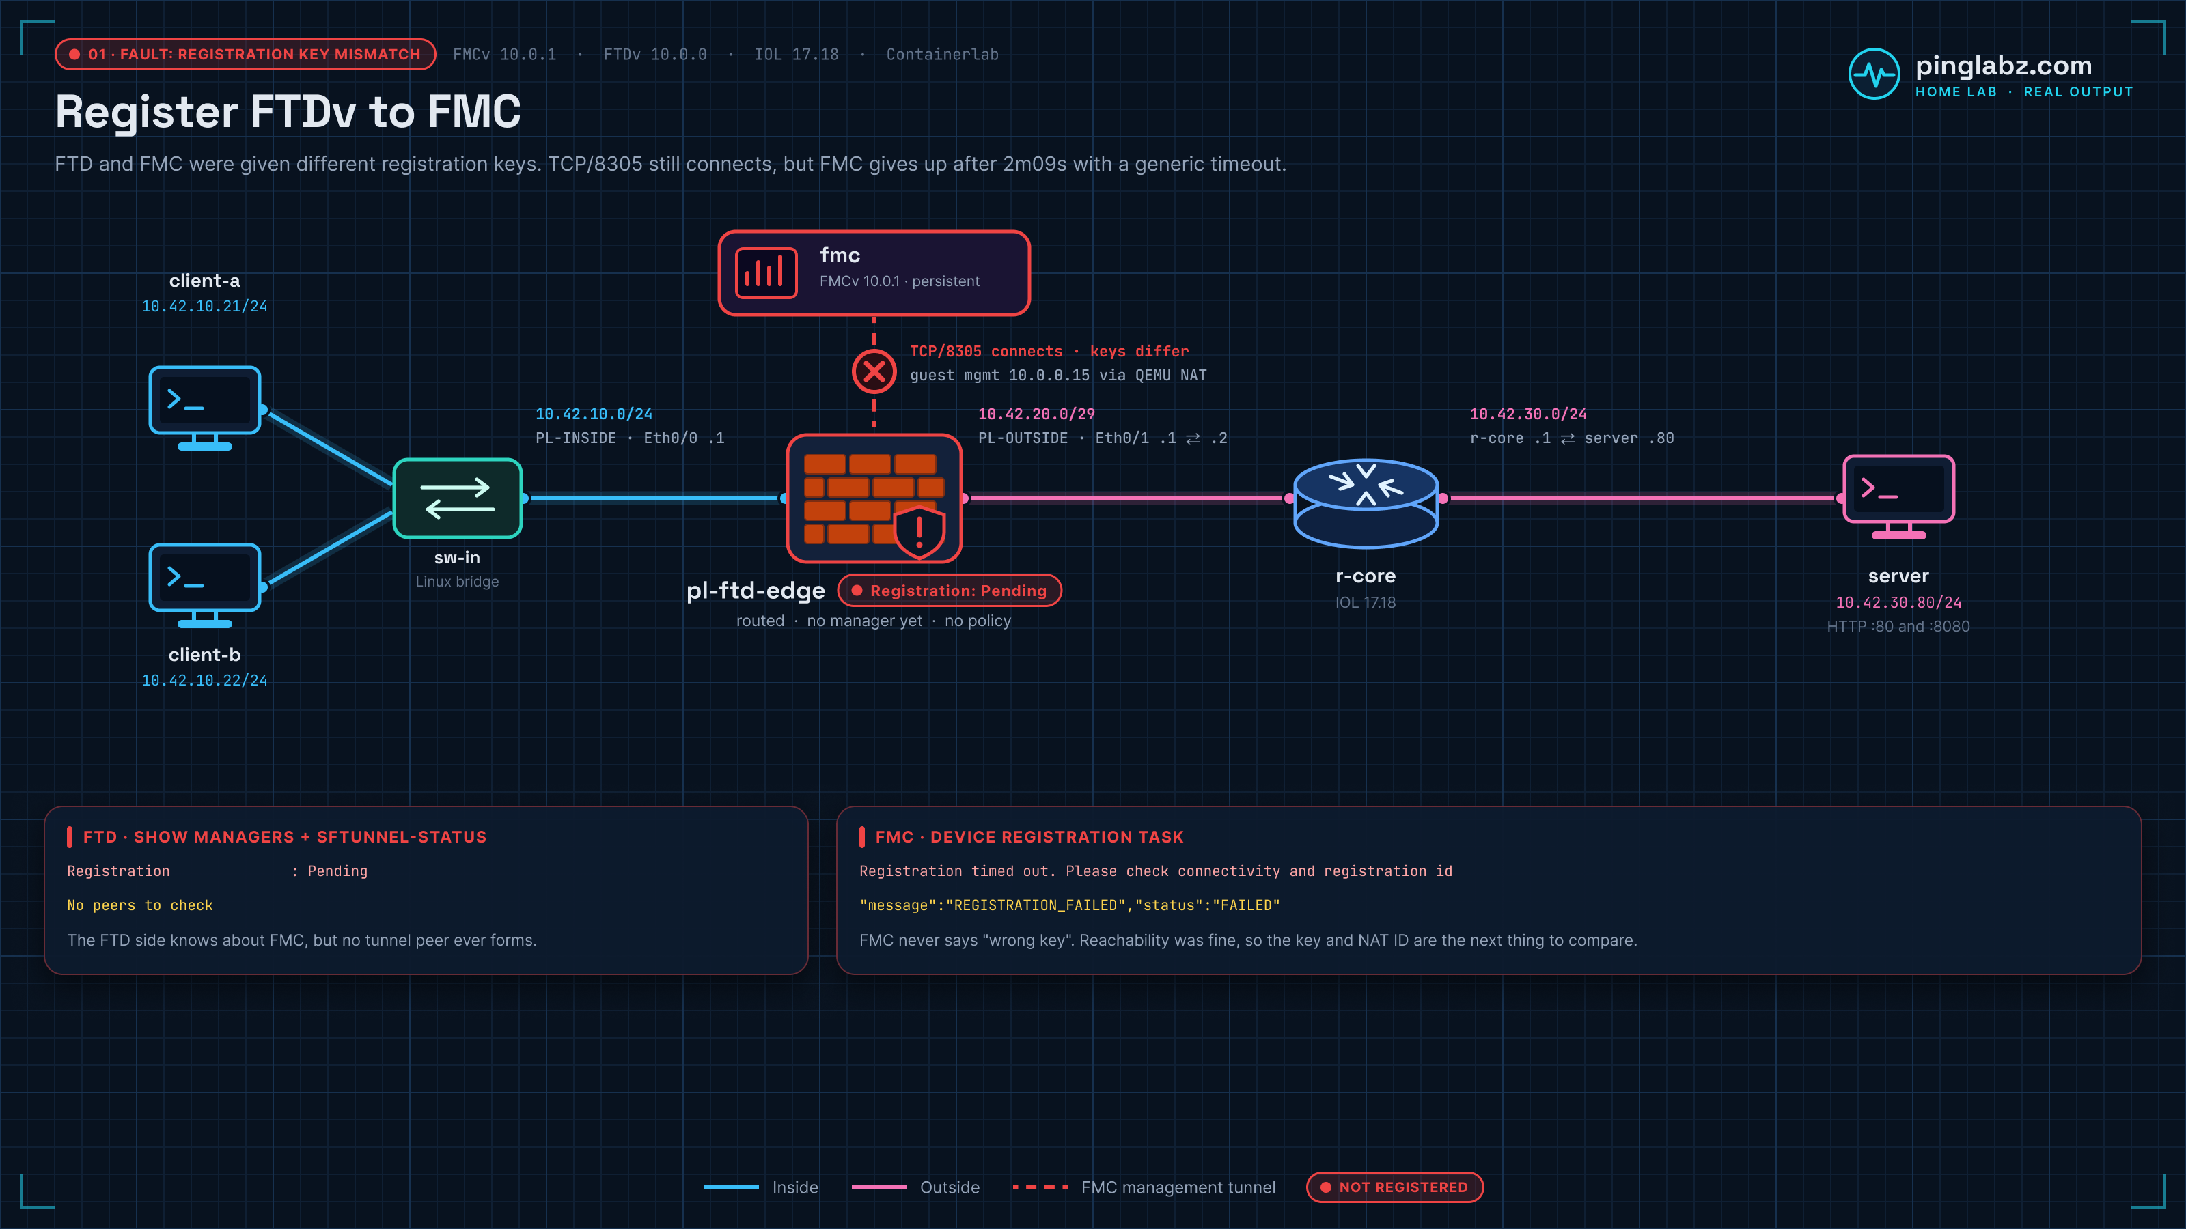
Task: Click the 10.42.10.0/24 inside subnet label
Action: [x=594, y=414]
